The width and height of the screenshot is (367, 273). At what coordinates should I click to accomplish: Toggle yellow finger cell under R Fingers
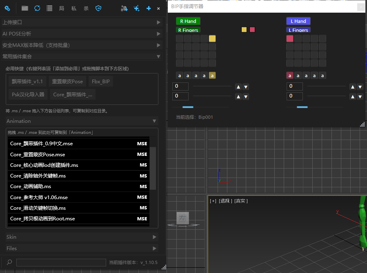point(212,39)
